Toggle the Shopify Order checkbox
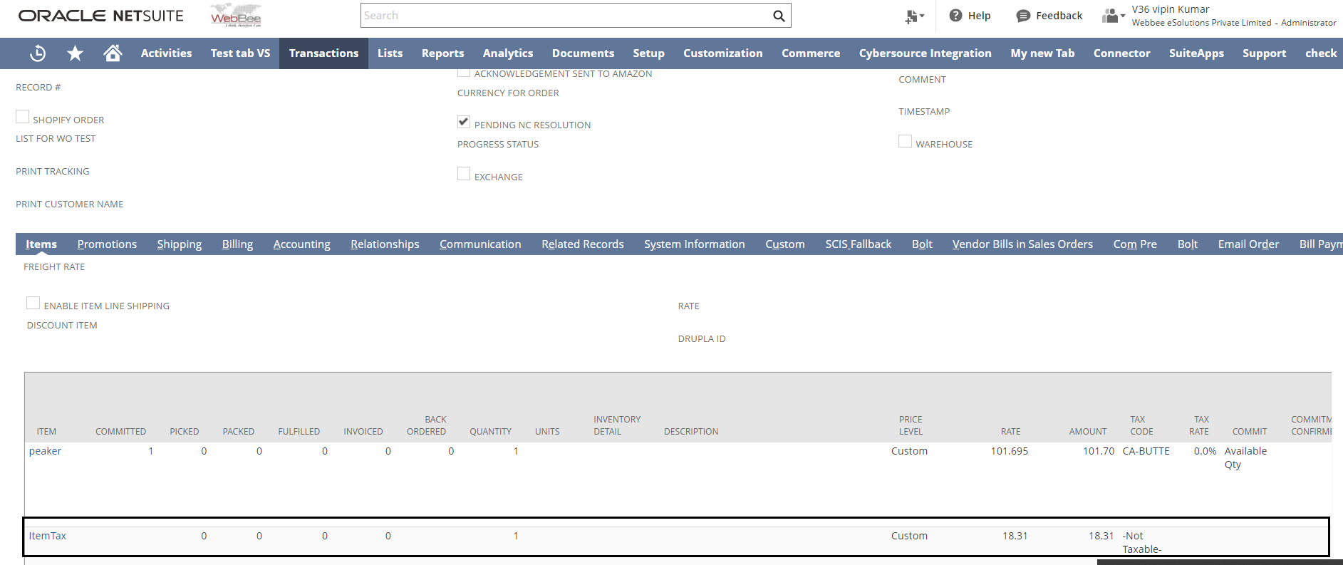This screenshot has width=1343, height=565. (x=23, y=117)
